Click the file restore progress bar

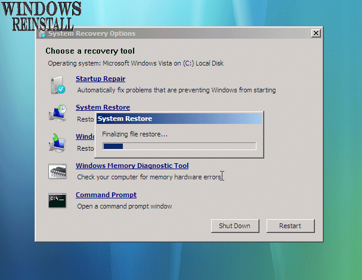(179, 146)
